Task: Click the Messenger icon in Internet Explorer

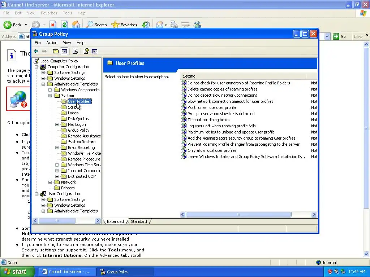Action: (x=197, y=25)
